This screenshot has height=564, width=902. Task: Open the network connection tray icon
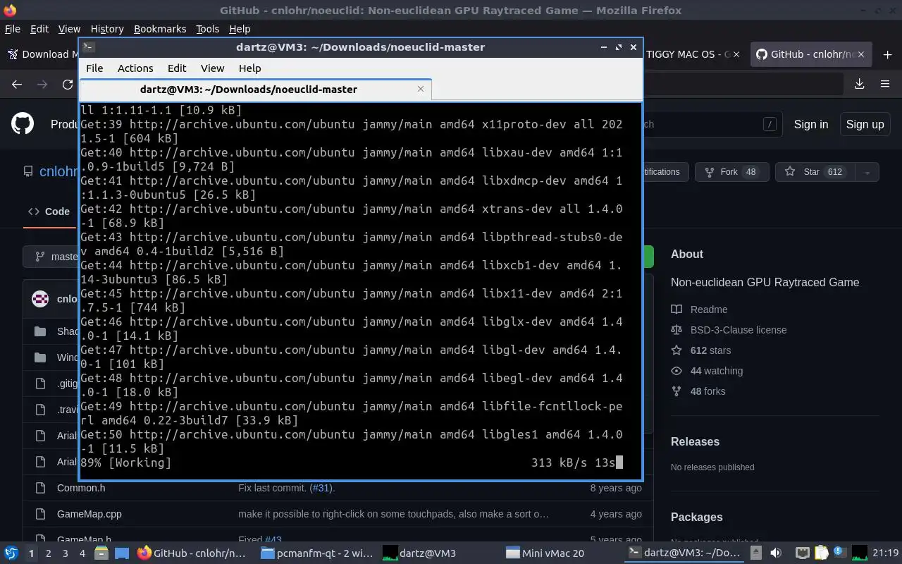[x=802, y=553]
